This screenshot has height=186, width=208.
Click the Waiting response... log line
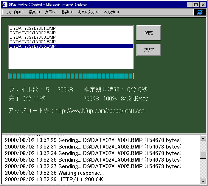(x=54, y=173)
